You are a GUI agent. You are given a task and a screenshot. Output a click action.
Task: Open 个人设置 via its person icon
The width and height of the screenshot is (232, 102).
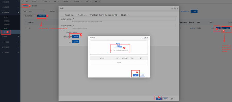[x=2, y=42]
